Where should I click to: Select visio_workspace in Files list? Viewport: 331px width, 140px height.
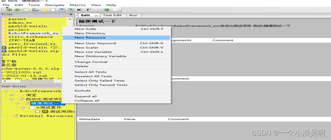[31, 37]
